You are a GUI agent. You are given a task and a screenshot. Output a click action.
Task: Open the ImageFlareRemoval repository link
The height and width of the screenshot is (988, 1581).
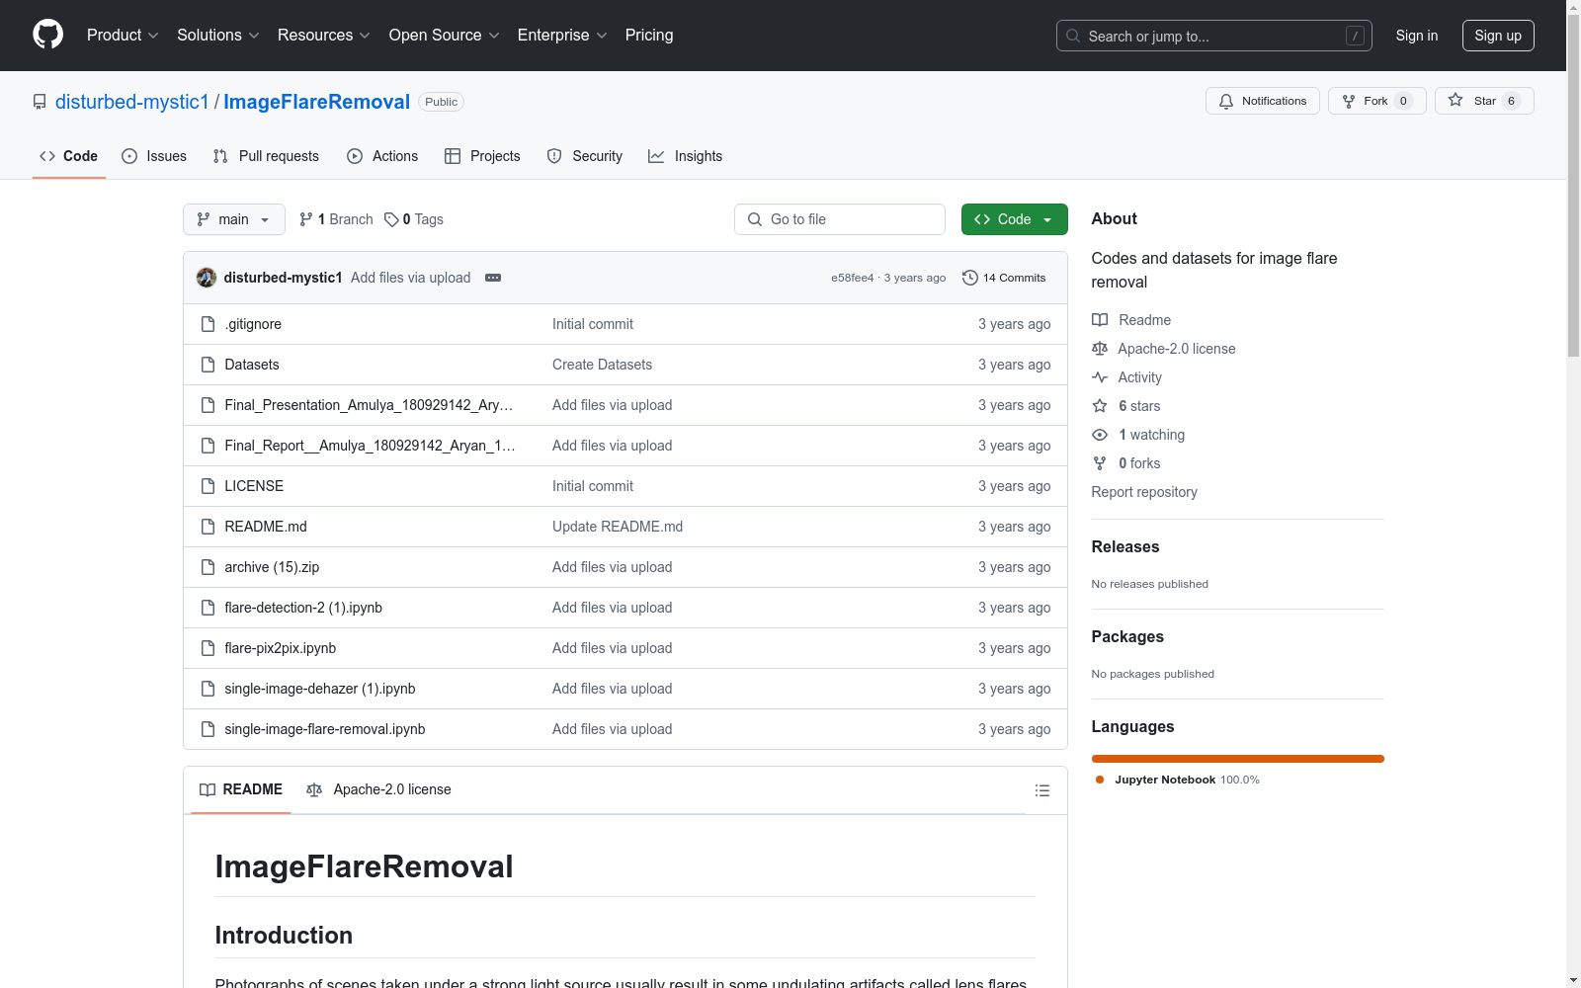(316, 102)
